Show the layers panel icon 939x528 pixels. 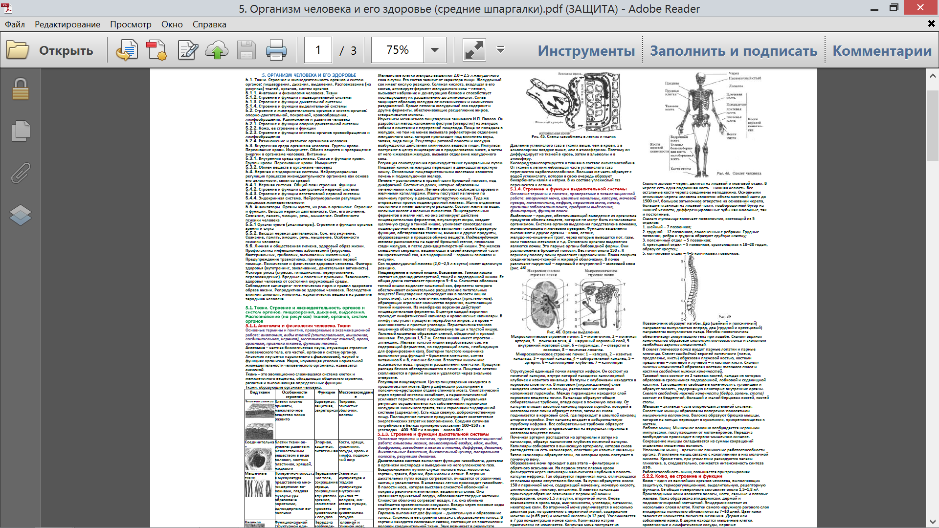pos(21,215)
